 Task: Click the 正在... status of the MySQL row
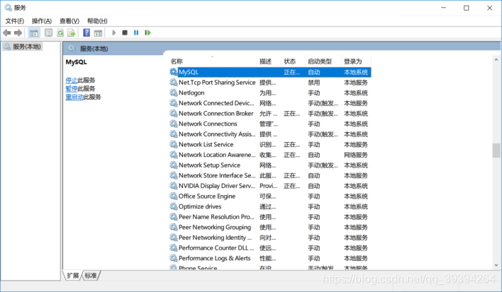[x=292, y=72]
